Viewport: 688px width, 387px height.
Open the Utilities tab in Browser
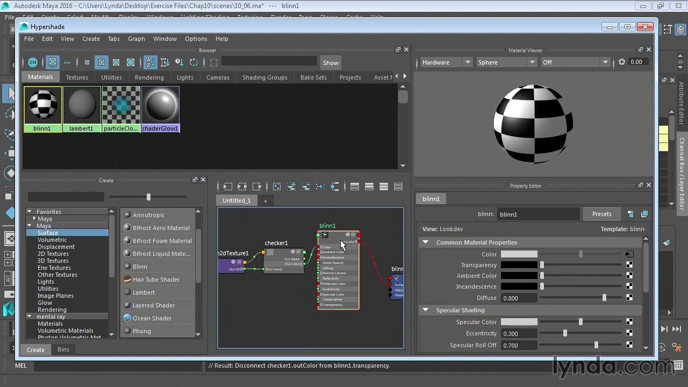tap(111, 77)
